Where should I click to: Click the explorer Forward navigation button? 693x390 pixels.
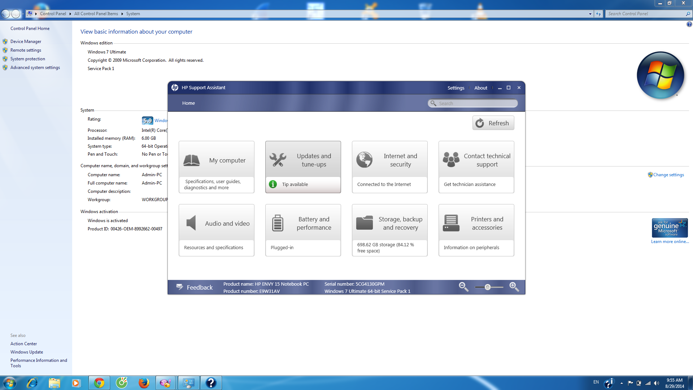[x=16, y=14]
